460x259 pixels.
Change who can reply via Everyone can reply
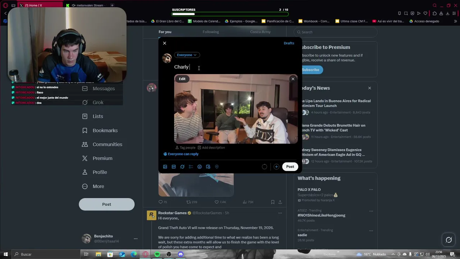point(181,154)
